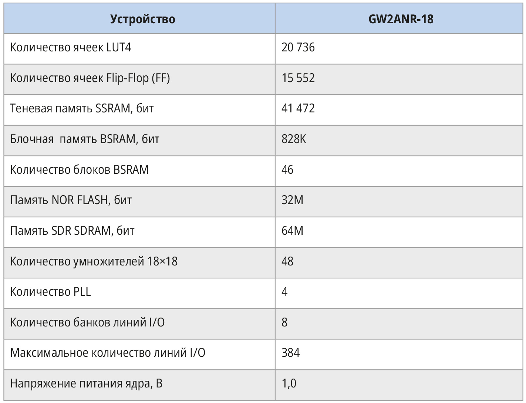Click the value 41 472
The width and height of the screenshot is (526, 403).
(x=298, y=108)
